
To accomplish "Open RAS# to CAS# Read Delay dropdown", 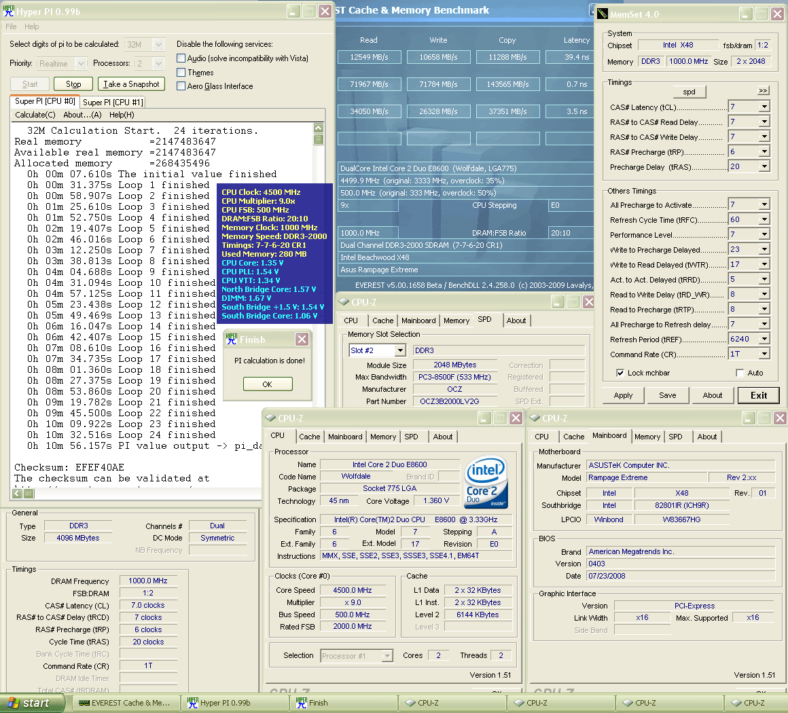I will [x=764, y=122].
